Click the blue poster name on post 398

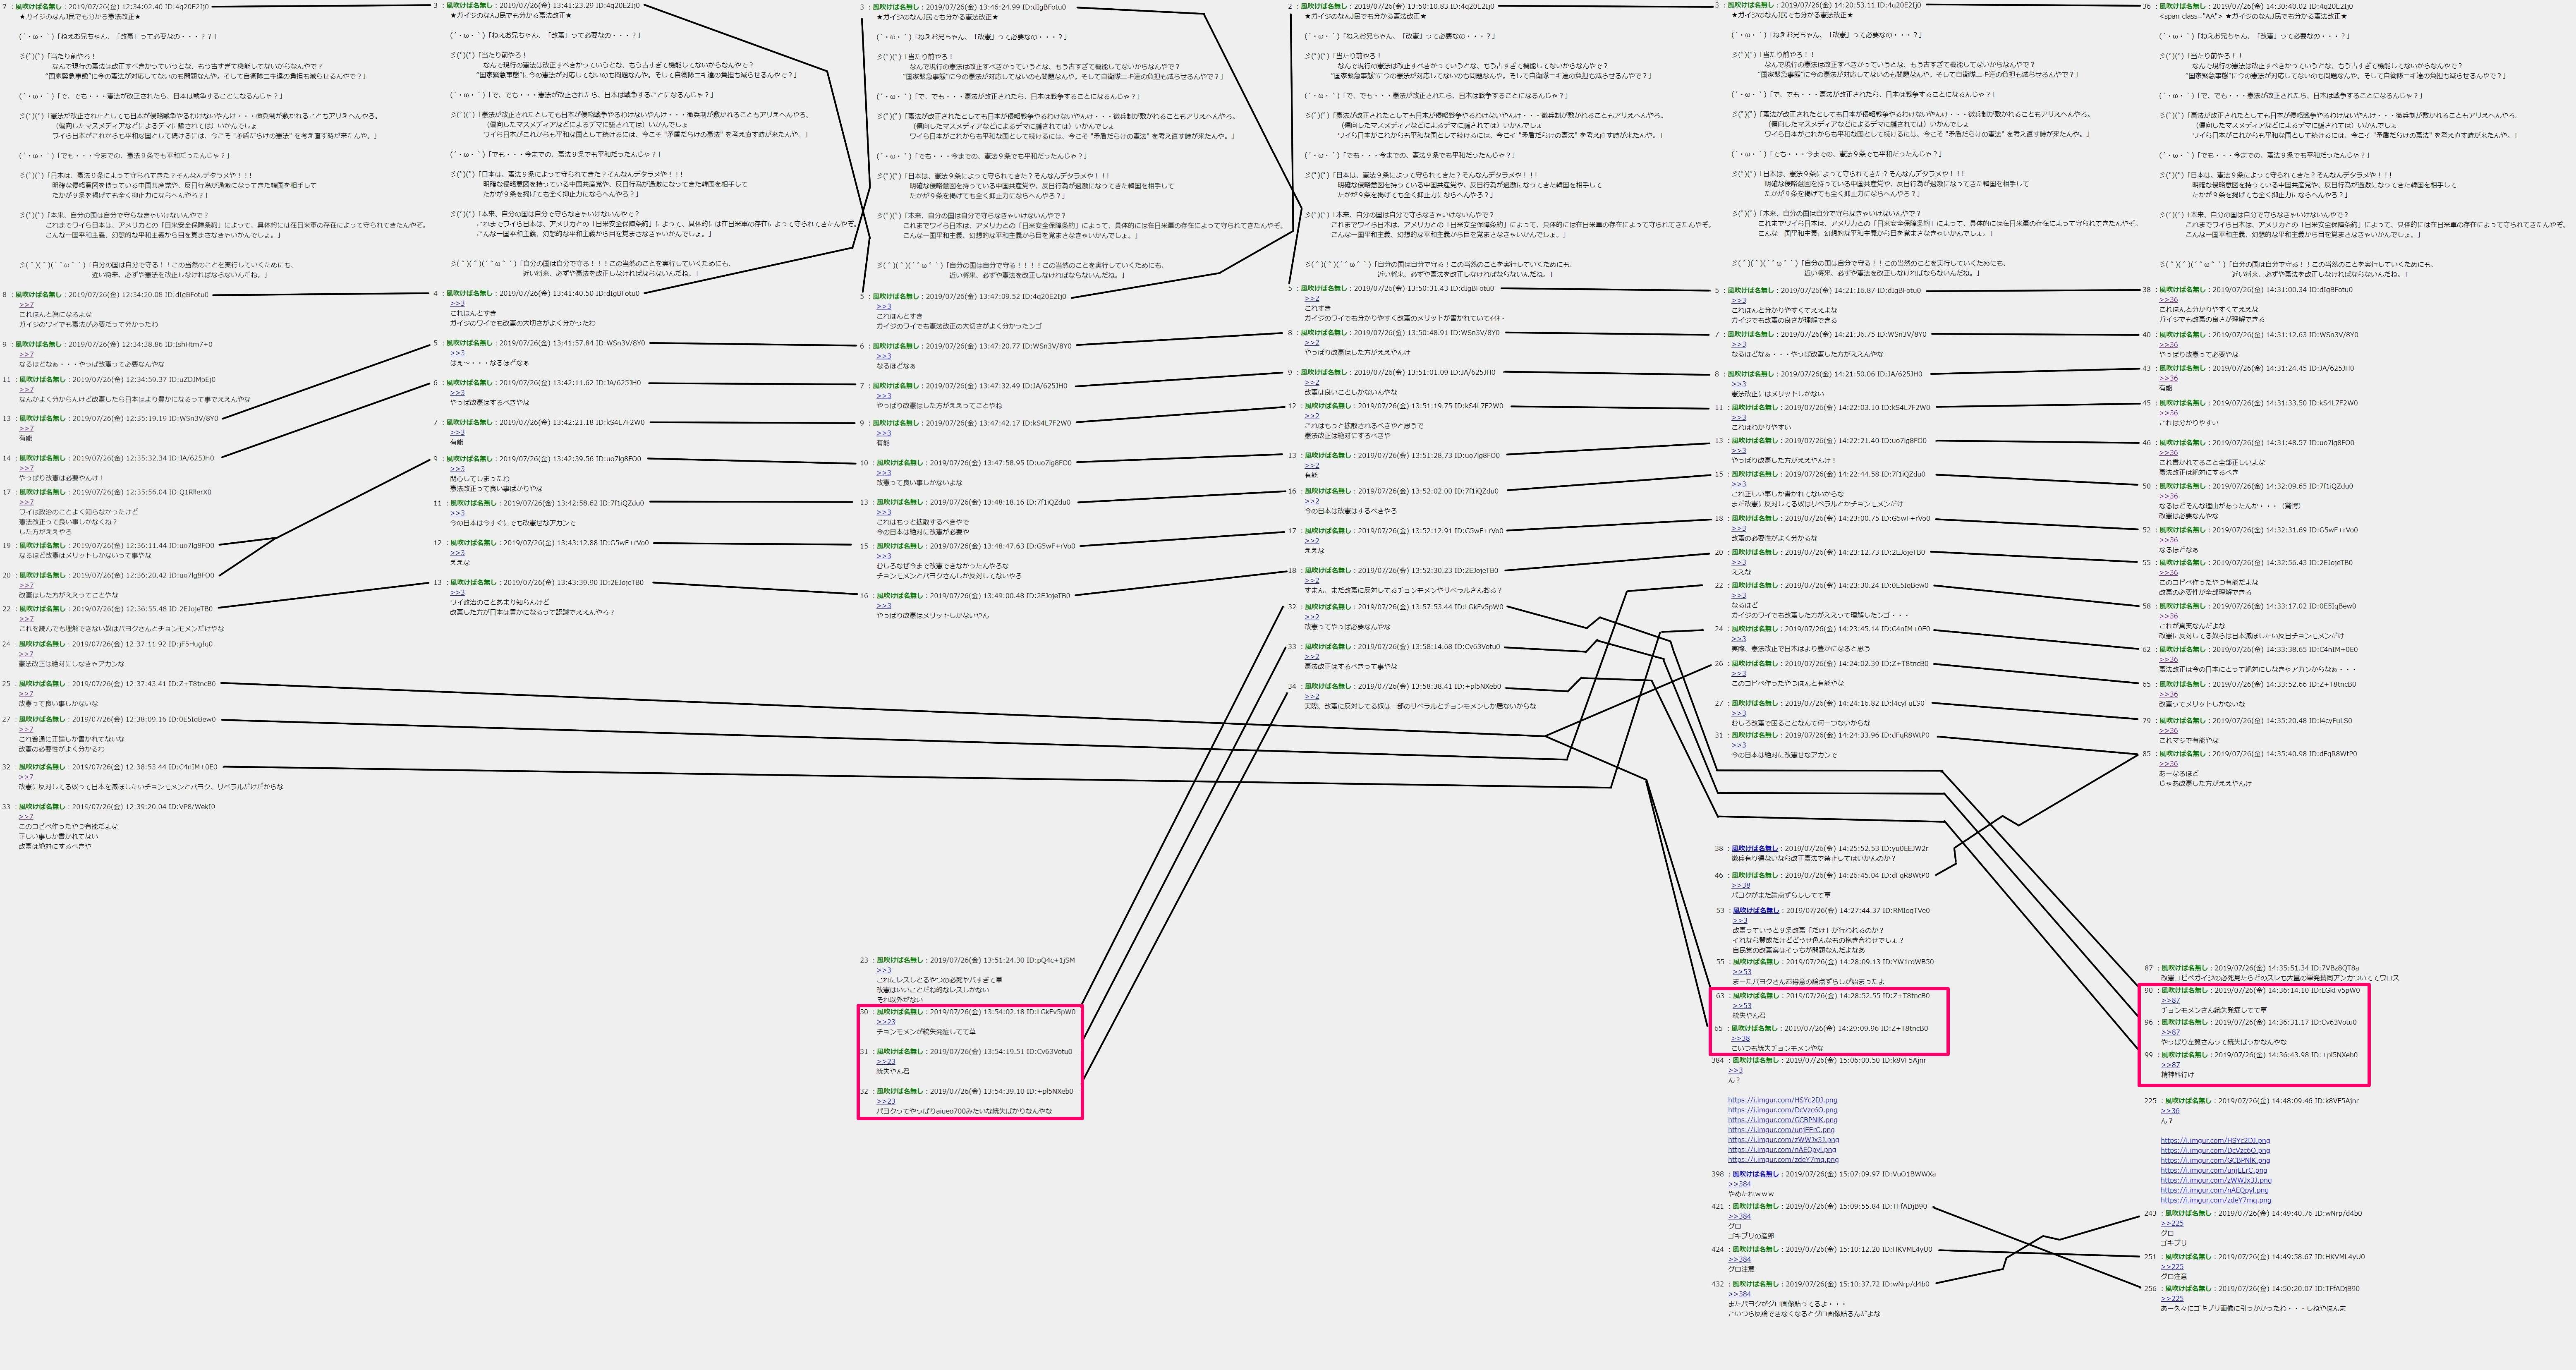1755,1174
